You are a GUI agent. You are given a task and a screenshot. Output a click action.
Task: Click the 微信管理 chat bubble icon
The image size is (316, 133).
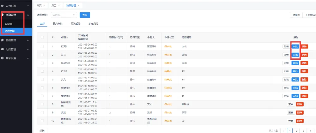click(3, 40)
